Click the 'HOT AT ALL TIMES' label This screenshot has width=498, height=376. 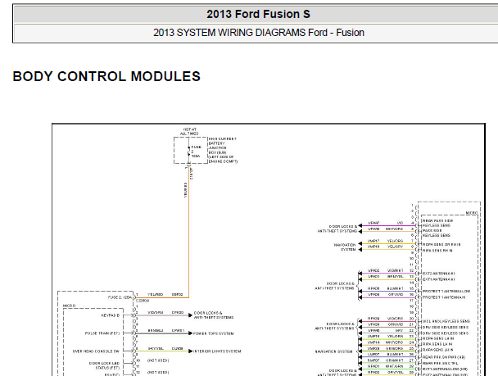pos(189,131)
